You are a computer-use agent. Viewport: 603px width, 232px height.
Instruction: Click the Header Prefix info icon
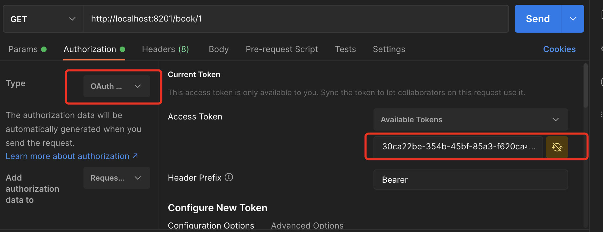229,177
